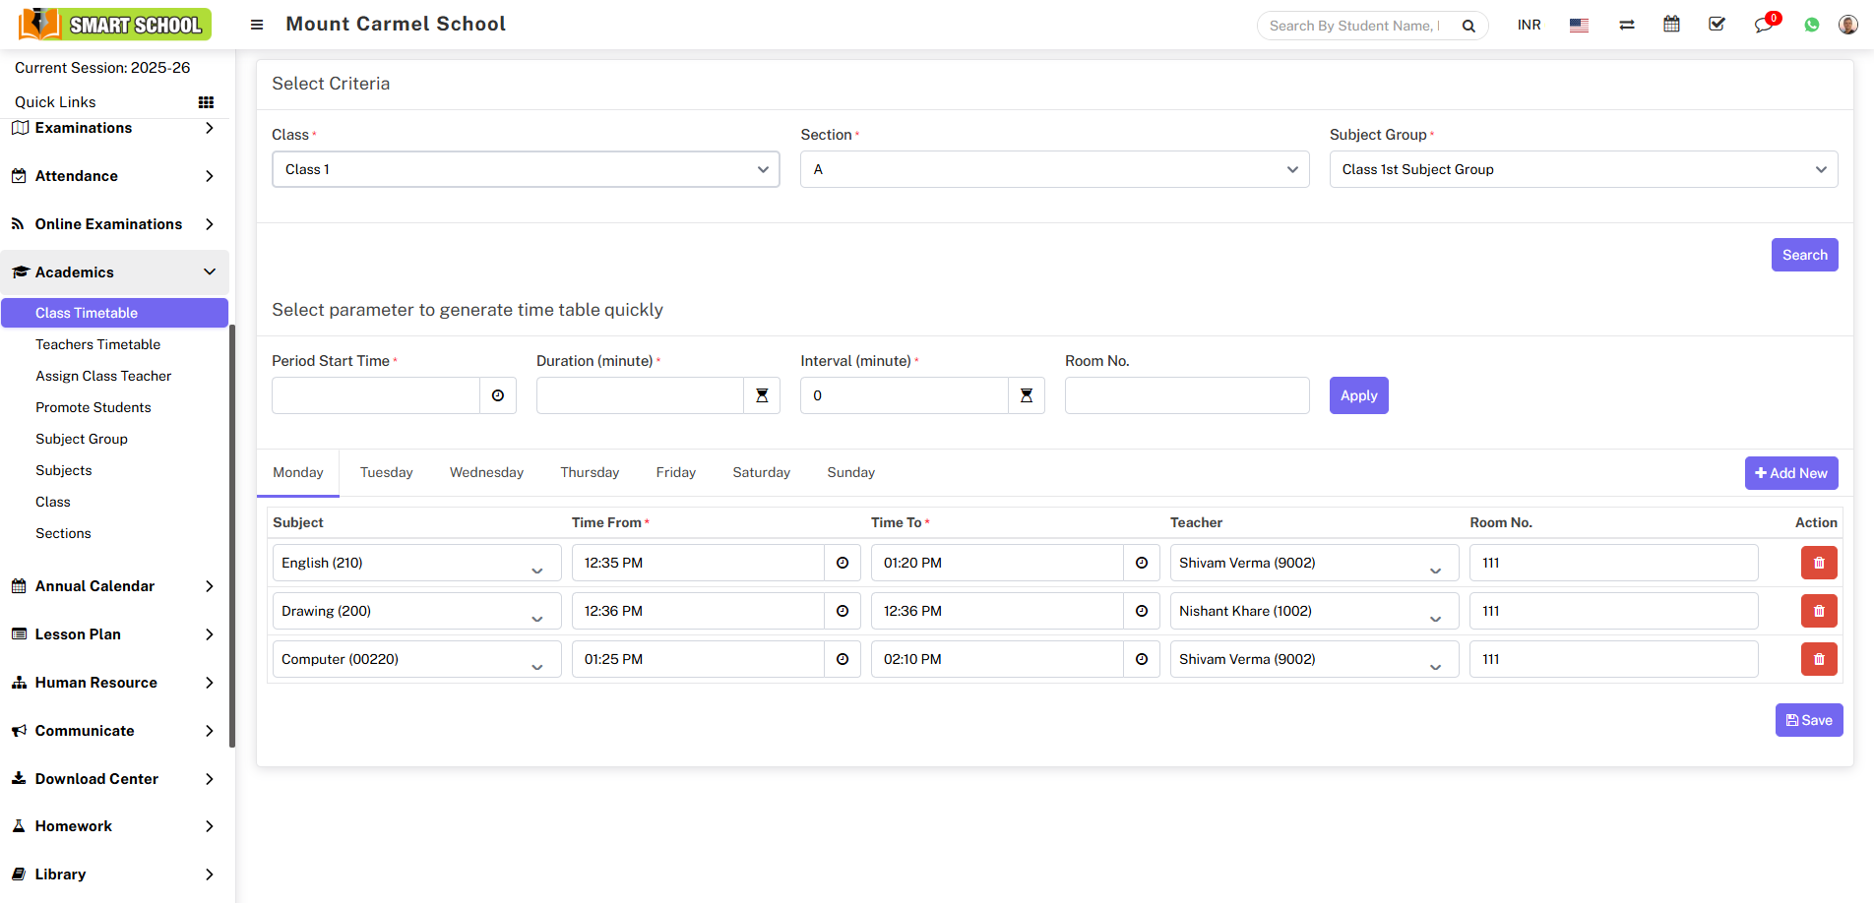Image resolution: width=1874 pixels, height=903 pixels.
Task: Delete the Computer (00220) timetable row
Action: click(x=1818, y=659)
